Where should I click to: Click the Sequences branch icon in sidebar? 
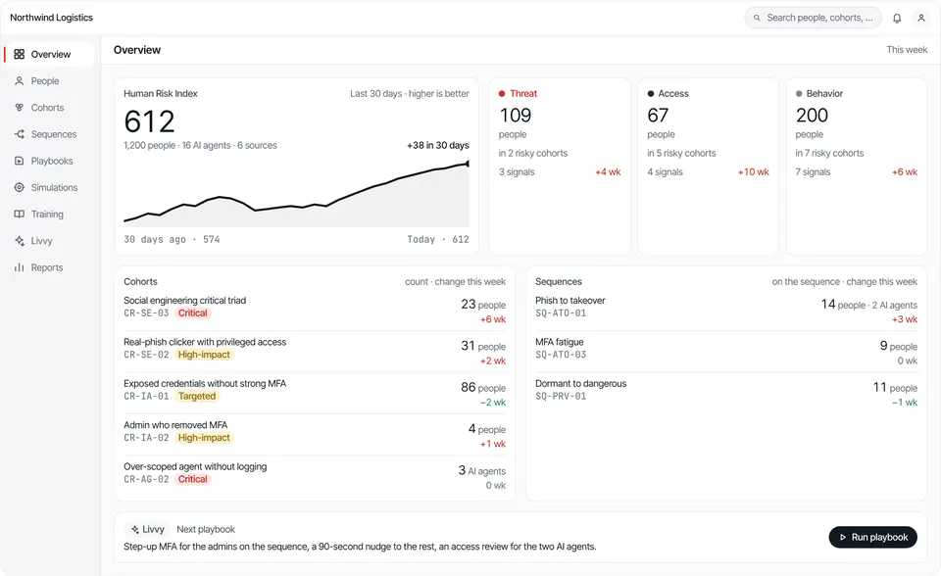tap(20, 134)
